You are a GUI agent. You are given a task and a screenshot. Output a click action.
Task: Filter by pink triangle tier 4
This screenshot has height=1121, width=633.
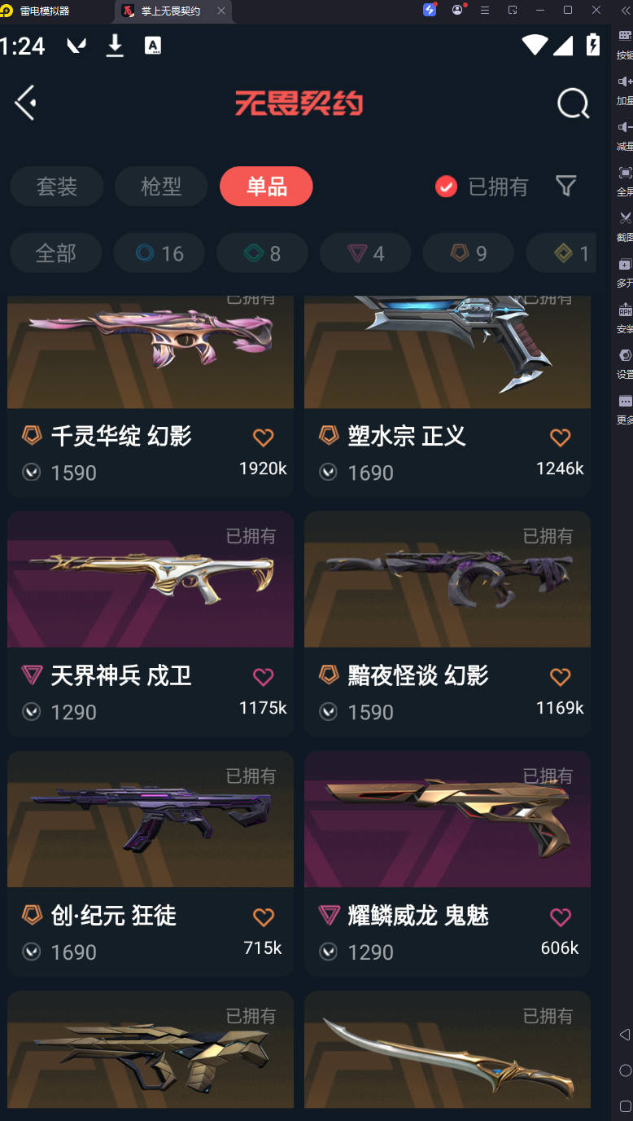pos(365,253)
